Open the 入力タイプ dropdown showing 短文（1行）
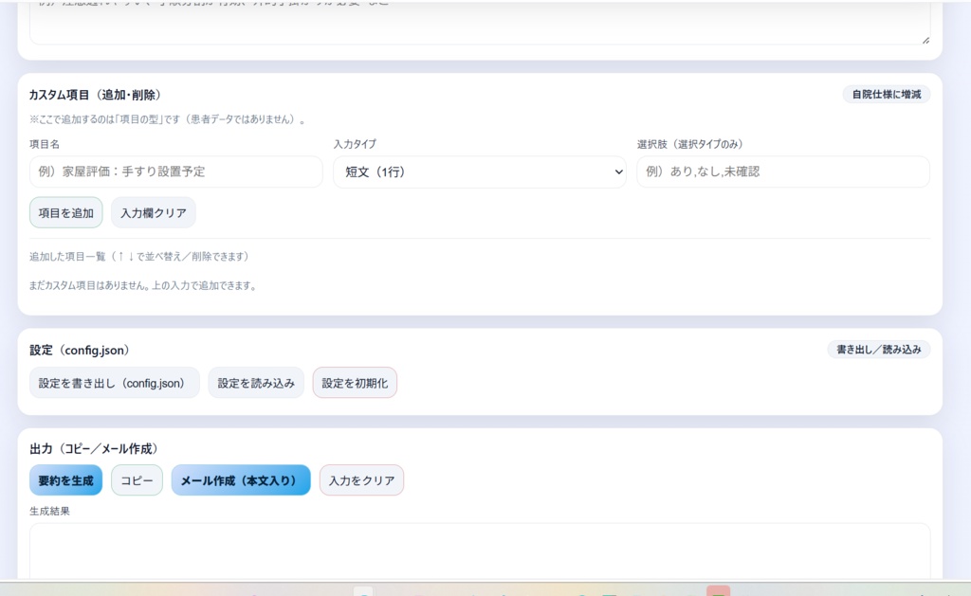 tap(479, 172)
